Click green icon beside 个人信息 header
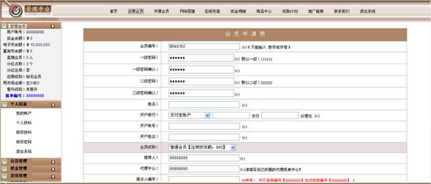Image resolution: width=431 pixels, height=184 pixels. 4,105
